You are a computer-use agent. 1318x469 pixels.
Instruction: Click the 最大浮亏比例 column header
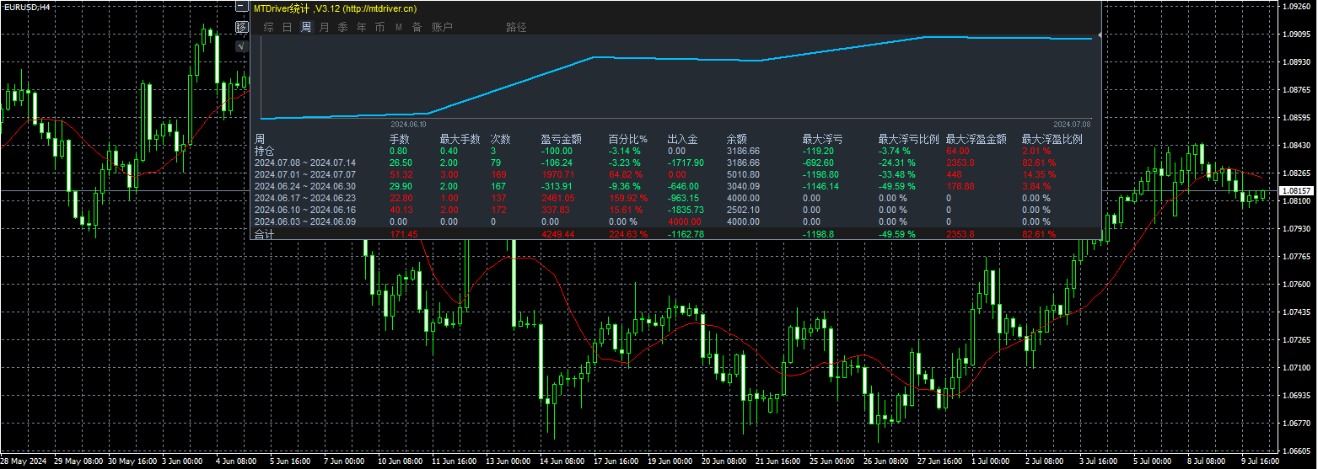pos(908,139)
